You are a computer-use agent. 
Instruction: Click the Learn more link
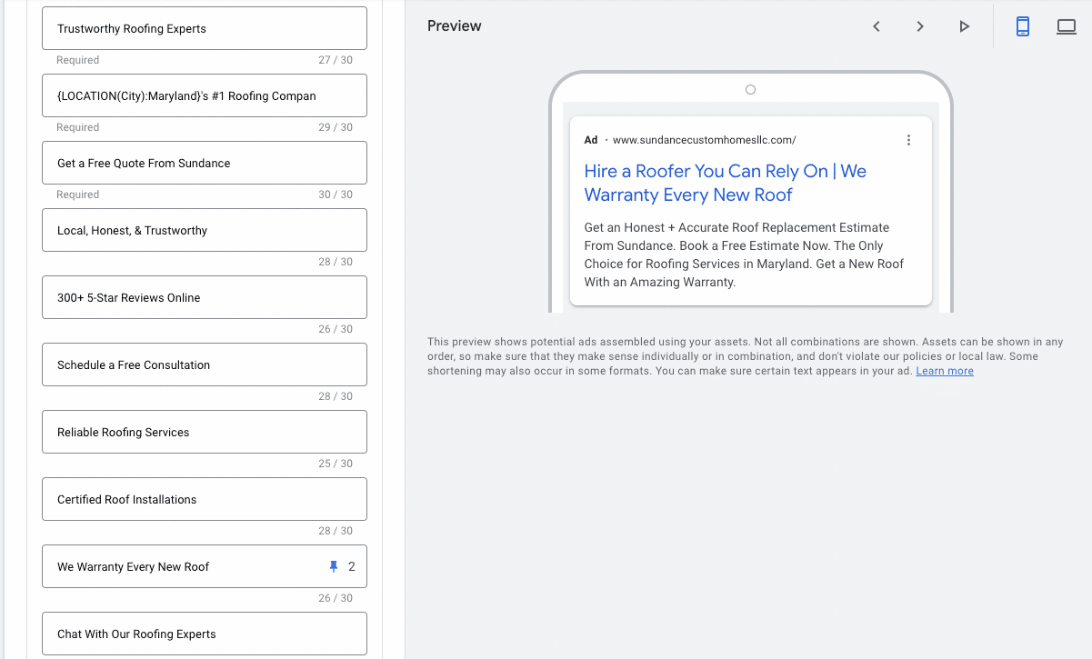945,371
